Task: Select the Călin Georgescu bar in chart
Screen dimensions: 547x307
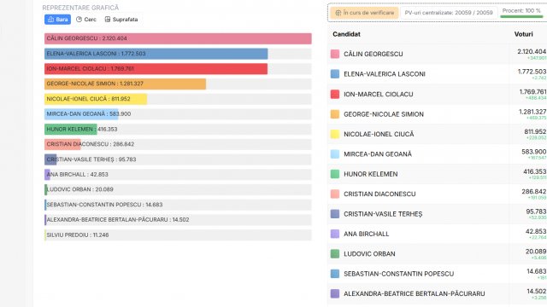Action: pyautogui.click(x=178, y=38)
